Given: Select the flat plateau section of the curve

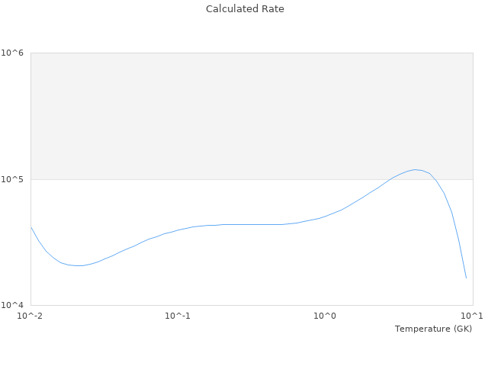Looking at the screenshot, I should [252, 224].
